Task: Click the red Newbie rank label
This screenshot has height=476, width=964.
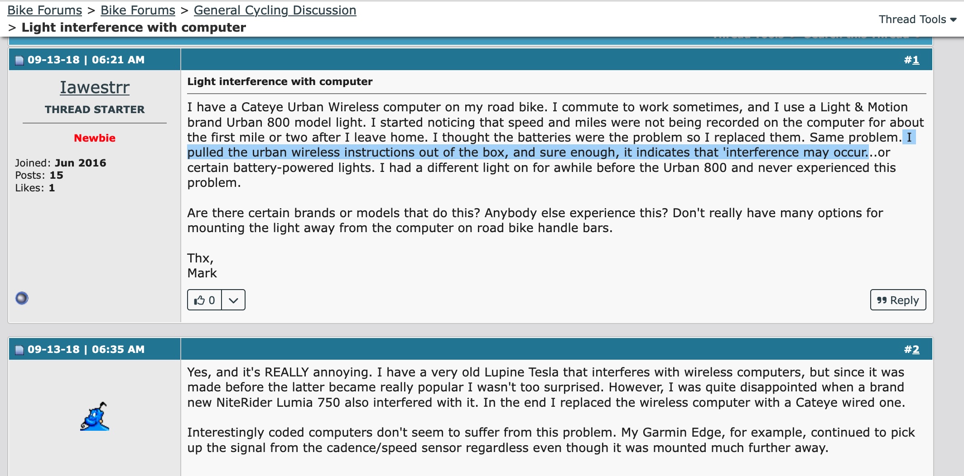Action: [x=95, y=138]
